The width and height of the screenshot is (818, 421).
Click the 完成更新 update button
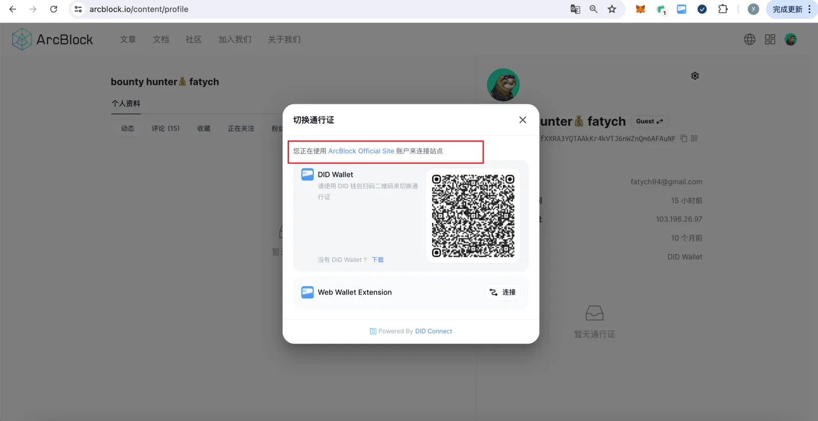pos(787,9)
